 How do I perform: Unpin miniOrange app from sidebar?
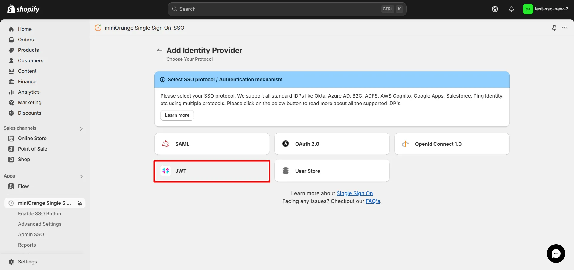[80, 203]
